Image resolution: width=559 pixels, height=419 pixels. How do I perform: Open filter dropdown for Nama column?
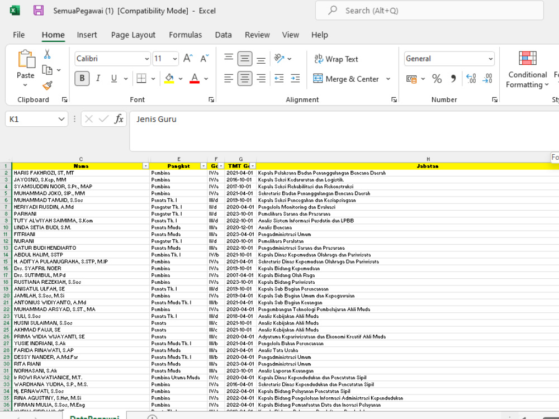[145, 166]
